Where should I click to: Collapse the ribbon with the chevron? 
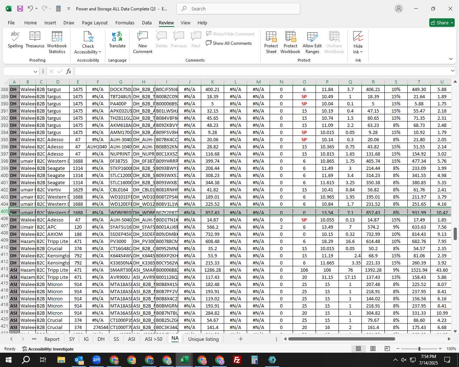click(451, 59)
